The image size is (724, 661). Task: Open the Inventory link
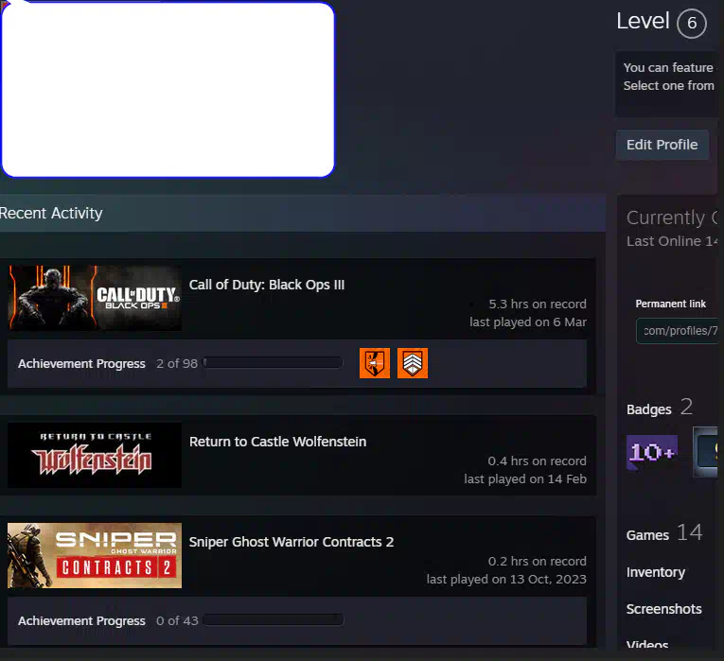coord(656,572)
